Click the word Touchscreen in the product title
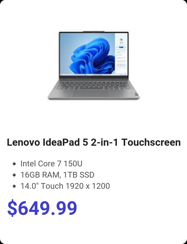The height and width of the screenshot is (244, 187). pyautogui.click(x=151, y=142)
